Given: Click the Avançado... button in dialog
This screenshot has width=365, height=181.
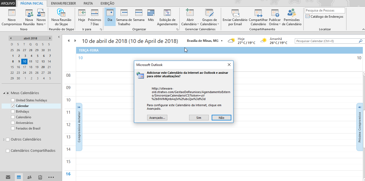Looking at the screenshot, I should point(157,118).
